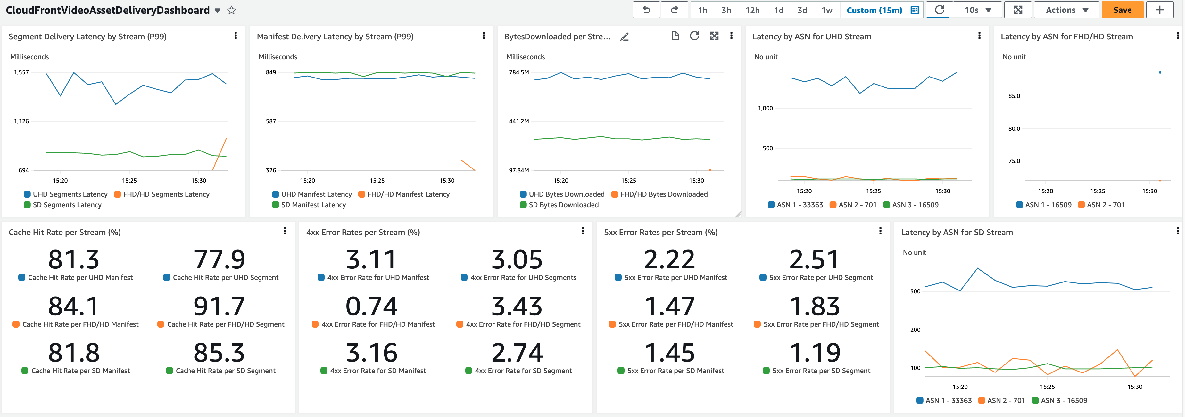Click the Save button

pyautogui.click(x=1123, y=10)
